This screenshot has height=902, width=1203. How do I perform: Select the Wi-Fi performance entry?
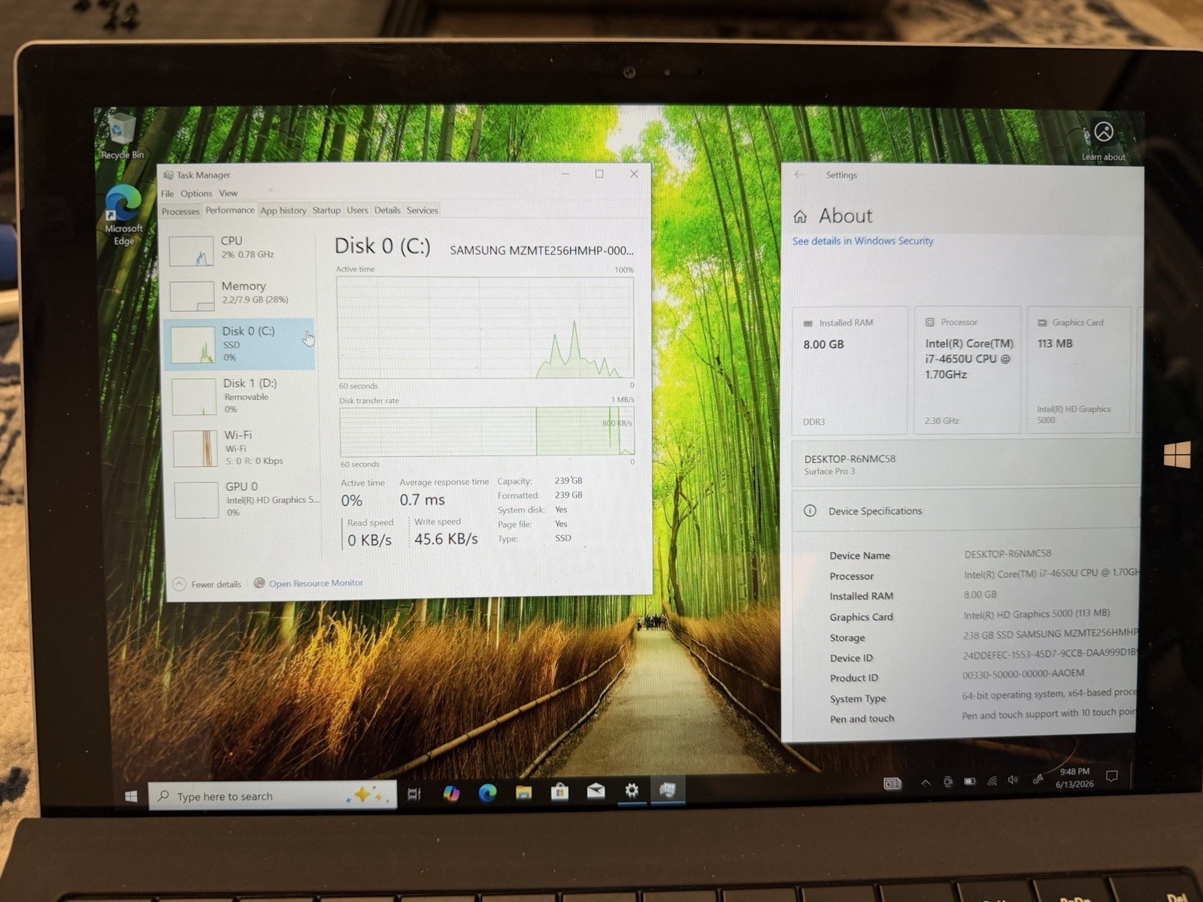point(242,447)
